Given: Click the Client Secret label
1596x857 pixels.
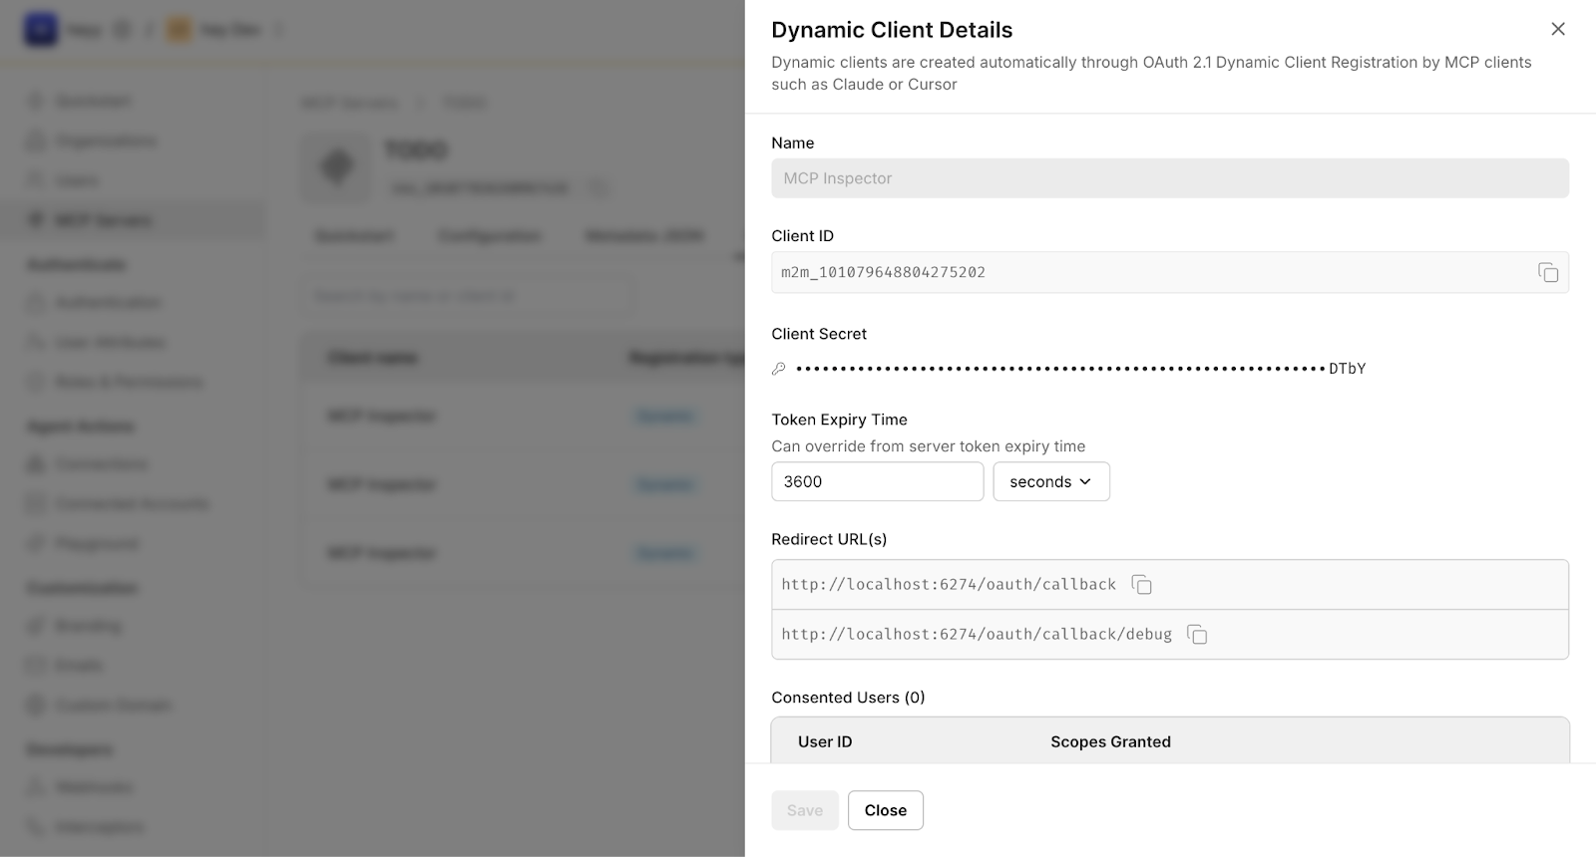Looking at the screenshot, I should 819,334.
